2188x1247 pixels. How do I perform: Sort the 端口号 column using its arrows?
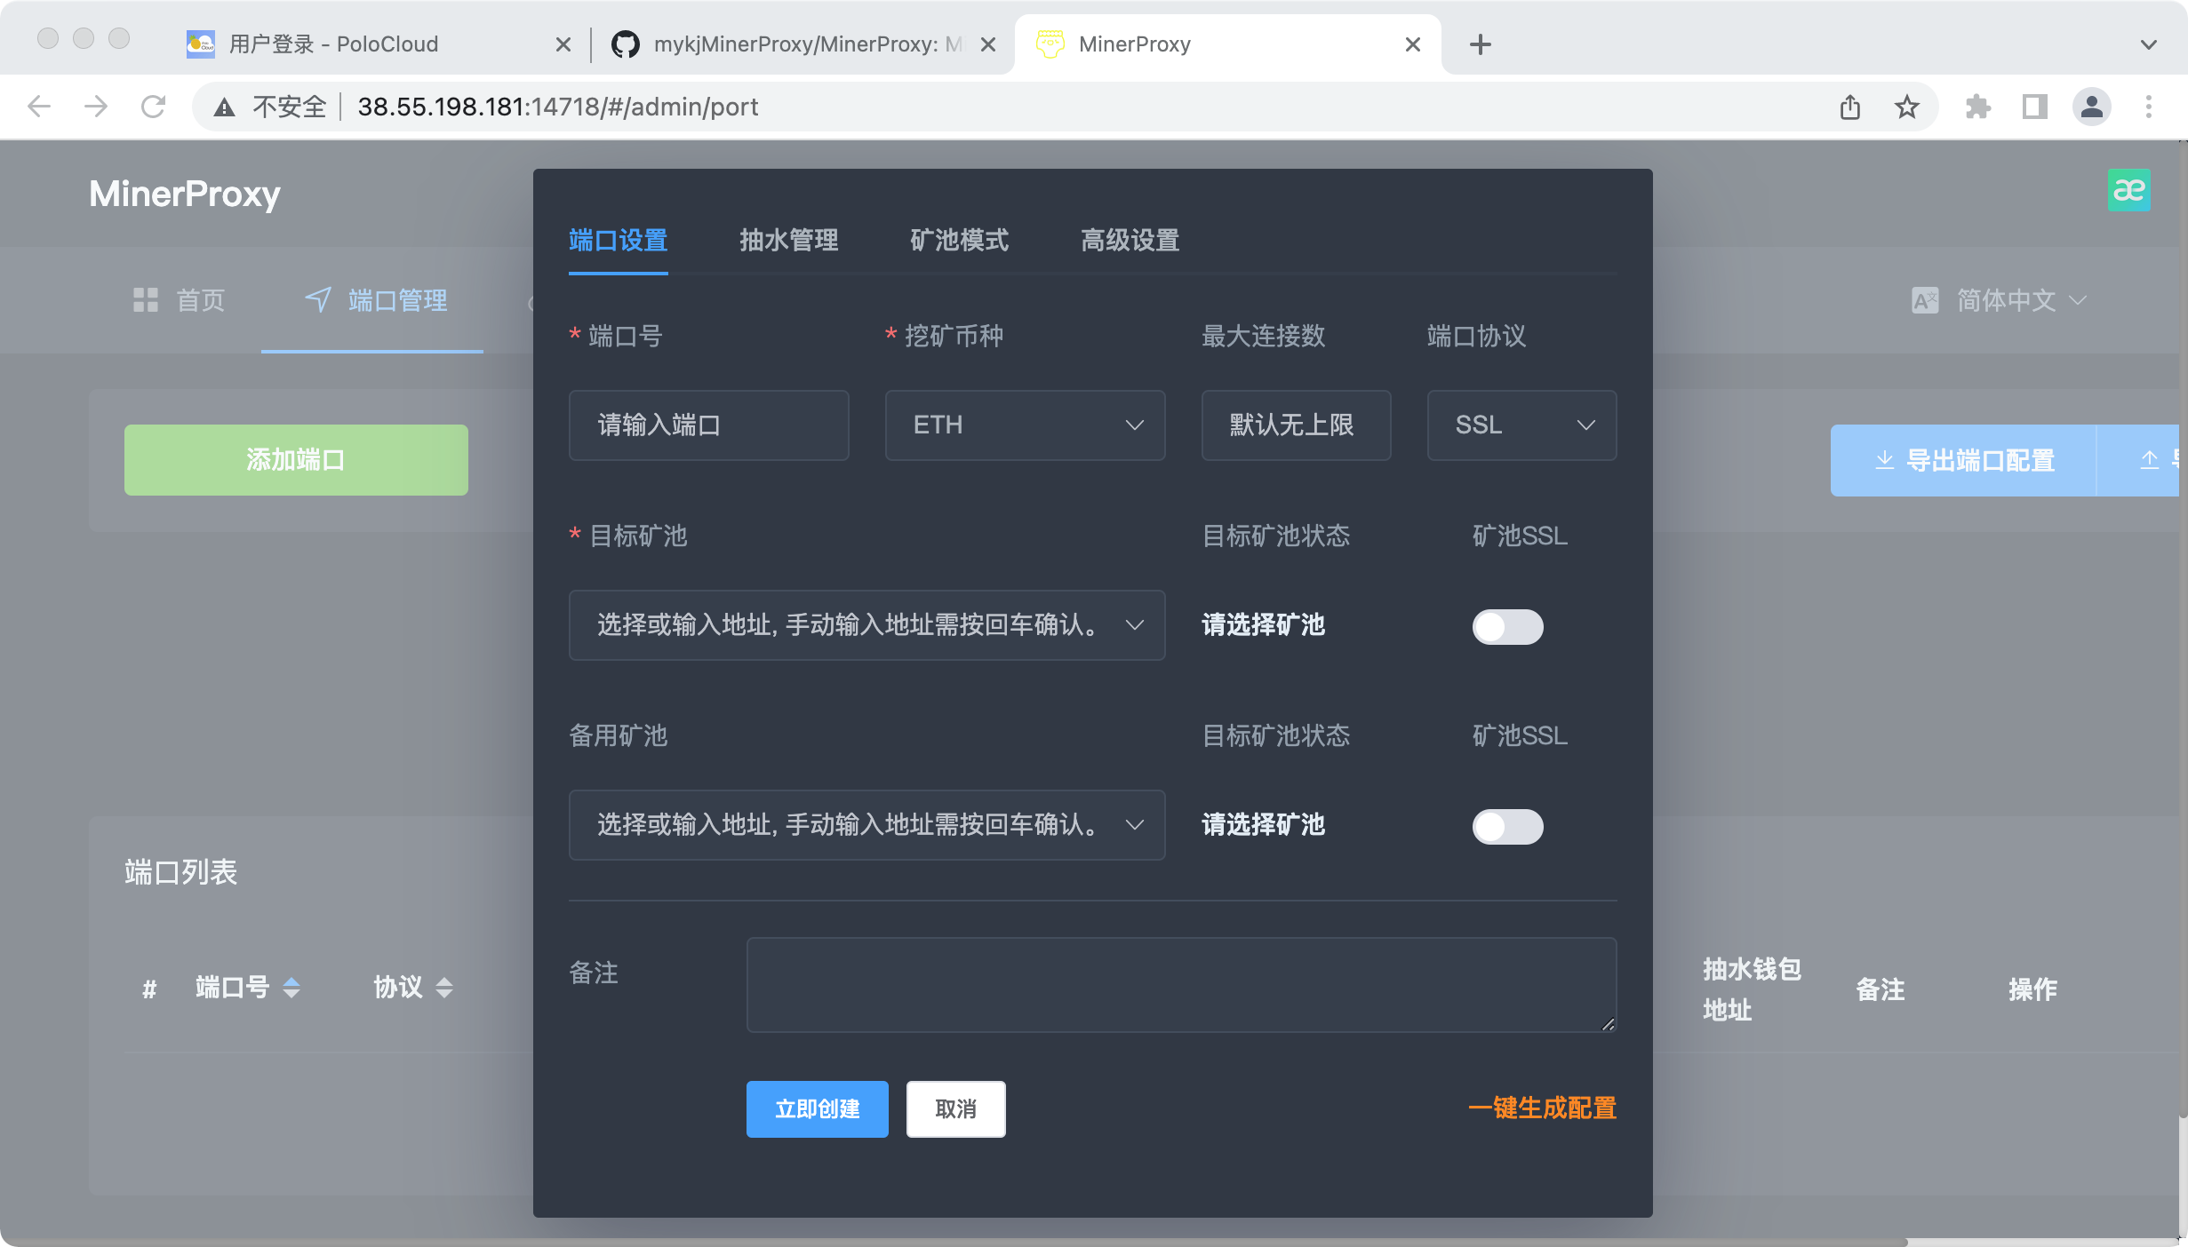(293, 988)
